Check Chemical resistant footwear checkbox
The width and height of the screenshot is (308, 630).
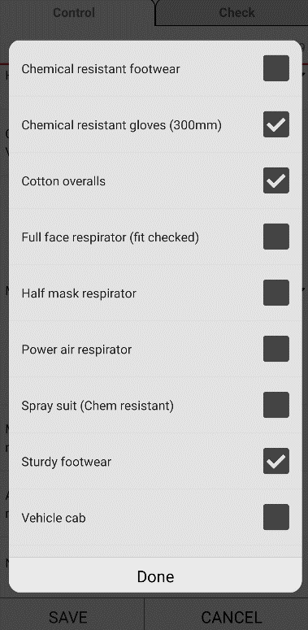276,68
